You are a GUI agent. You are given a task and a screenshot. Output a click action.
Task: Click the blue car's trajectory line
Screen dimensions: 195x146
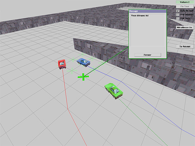[107, 74]
